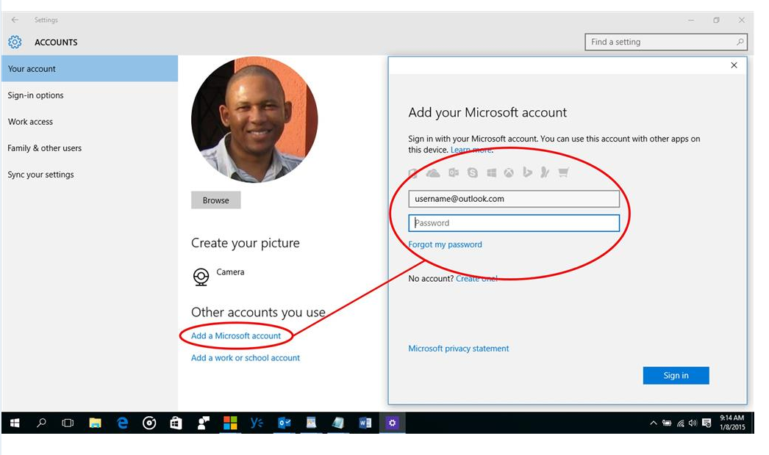The image size is (769, 455).
Task: Click the battery tray icon
Action: tap(667, 423)
